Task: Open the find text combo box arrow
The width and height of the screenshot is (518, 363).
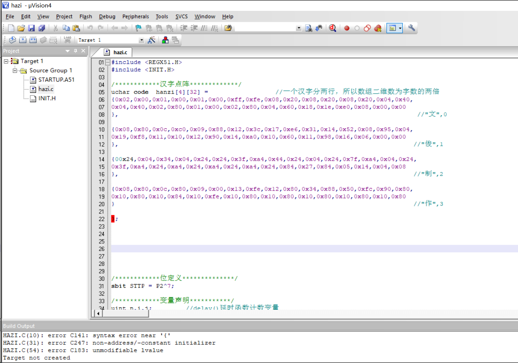Action: pyautogui.click(x=299, y=28)
